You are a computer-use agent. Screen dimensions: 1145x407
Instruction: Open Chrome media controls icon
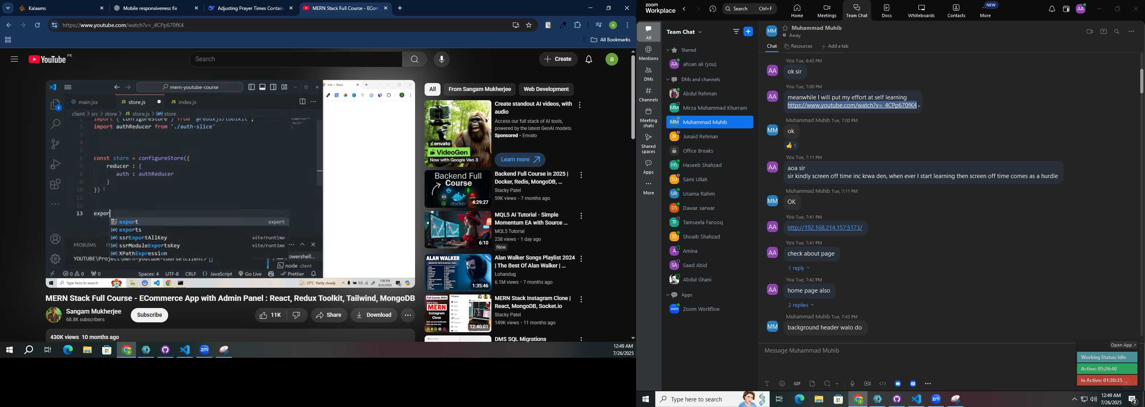[x=598, y=25]
